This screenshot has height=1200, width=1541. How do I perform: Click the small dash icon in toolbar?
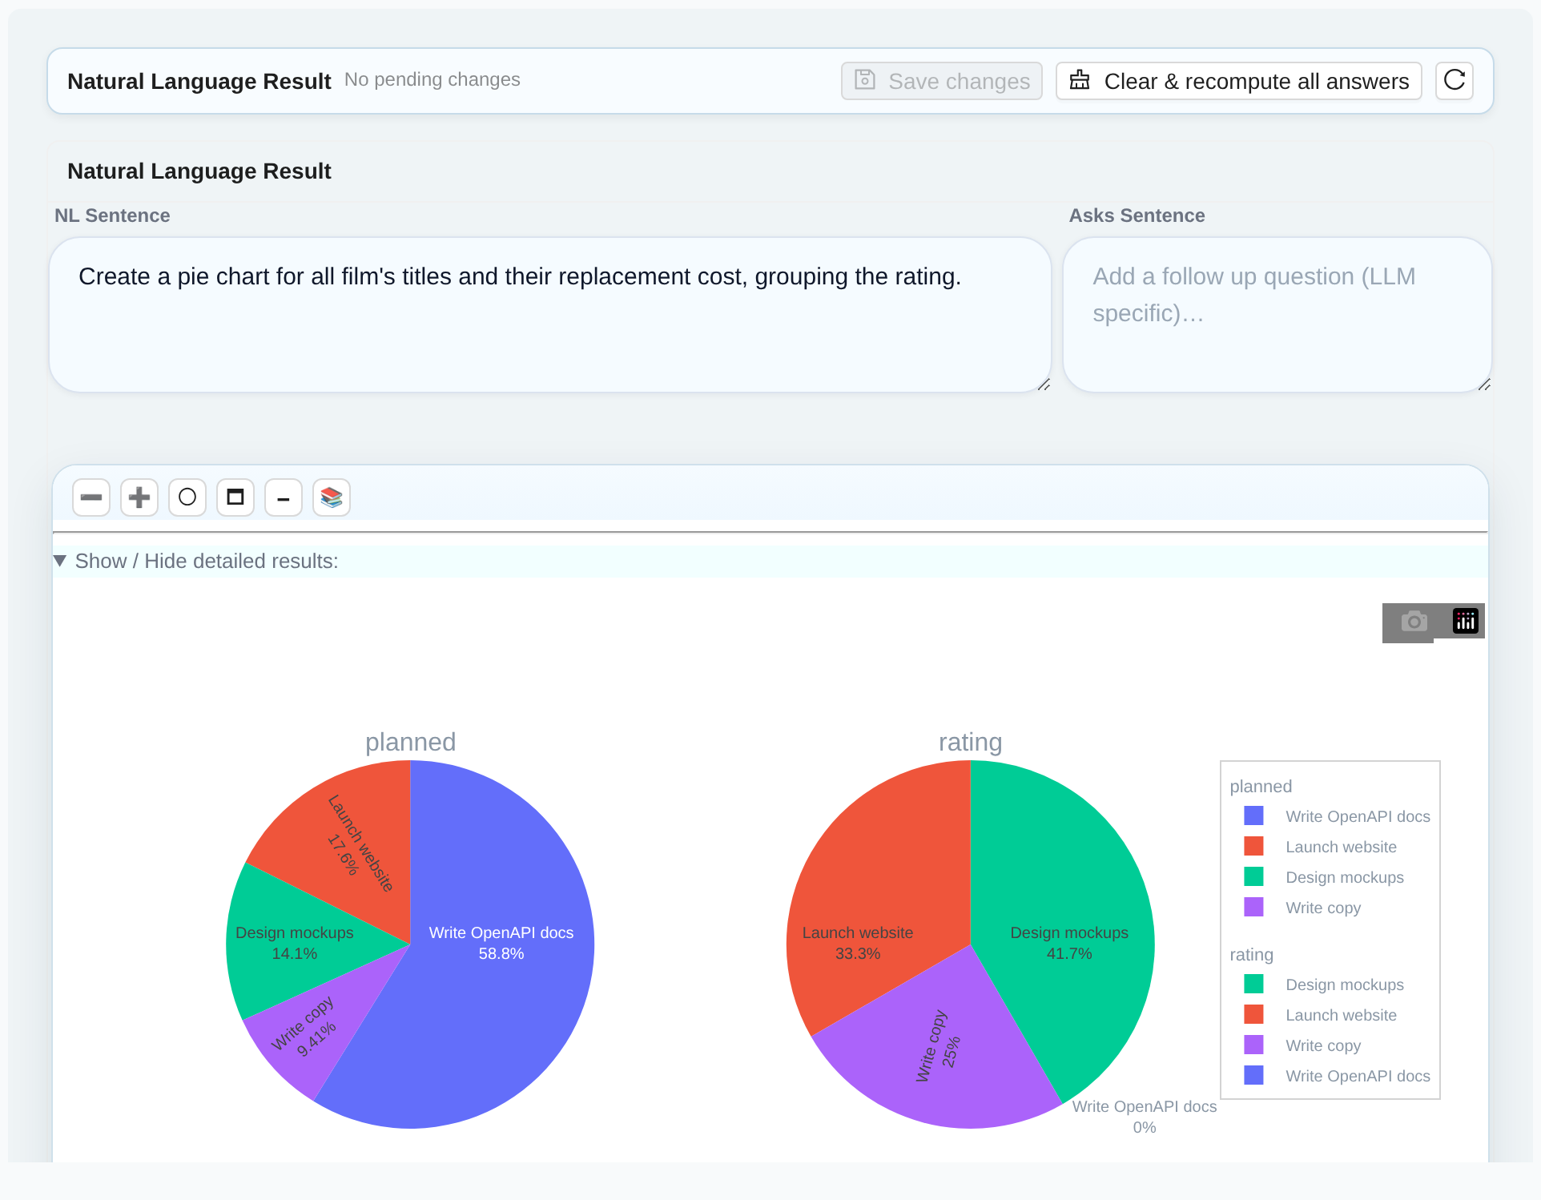284,497
